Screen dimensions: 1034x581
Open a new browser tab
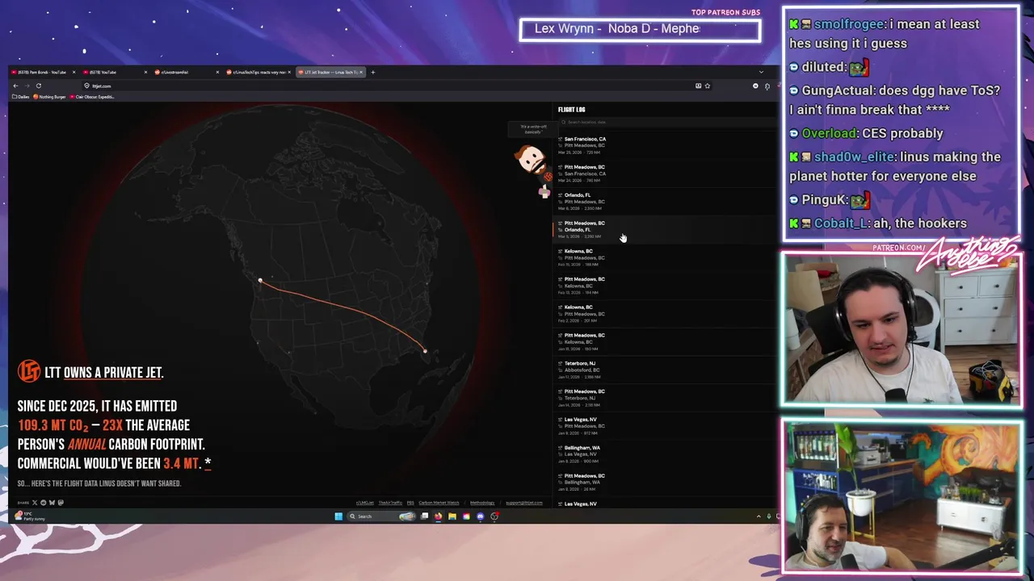pos(372,72)
